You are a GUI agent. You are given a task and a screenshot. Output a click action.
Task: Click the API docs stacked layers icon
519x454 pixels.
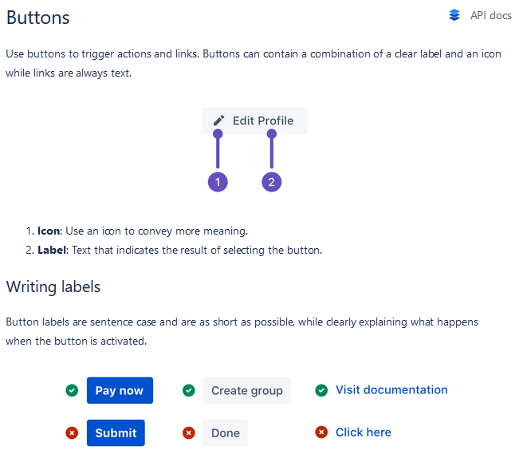click(x=454, y=15)
